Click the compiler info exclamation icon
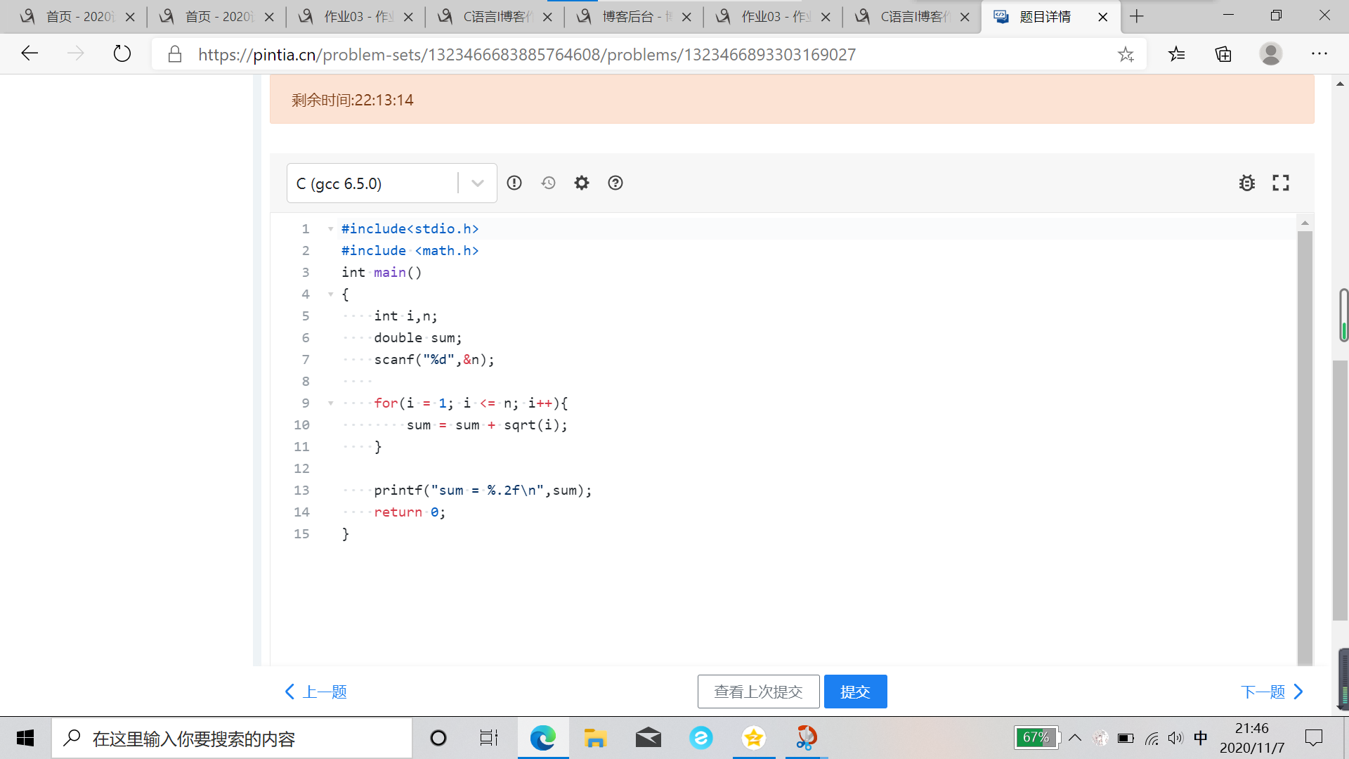1349x759 pixels. (514, 183)
